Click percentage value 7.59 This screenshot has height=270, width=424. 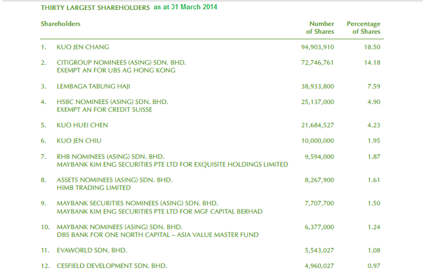pyautogui.click(x=374, y=87)
